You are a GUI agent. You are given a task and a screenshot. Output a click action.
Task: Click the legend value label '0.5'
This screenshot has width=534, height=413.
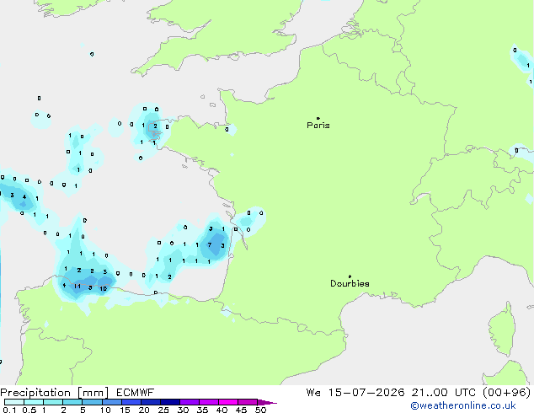point(29,410)
